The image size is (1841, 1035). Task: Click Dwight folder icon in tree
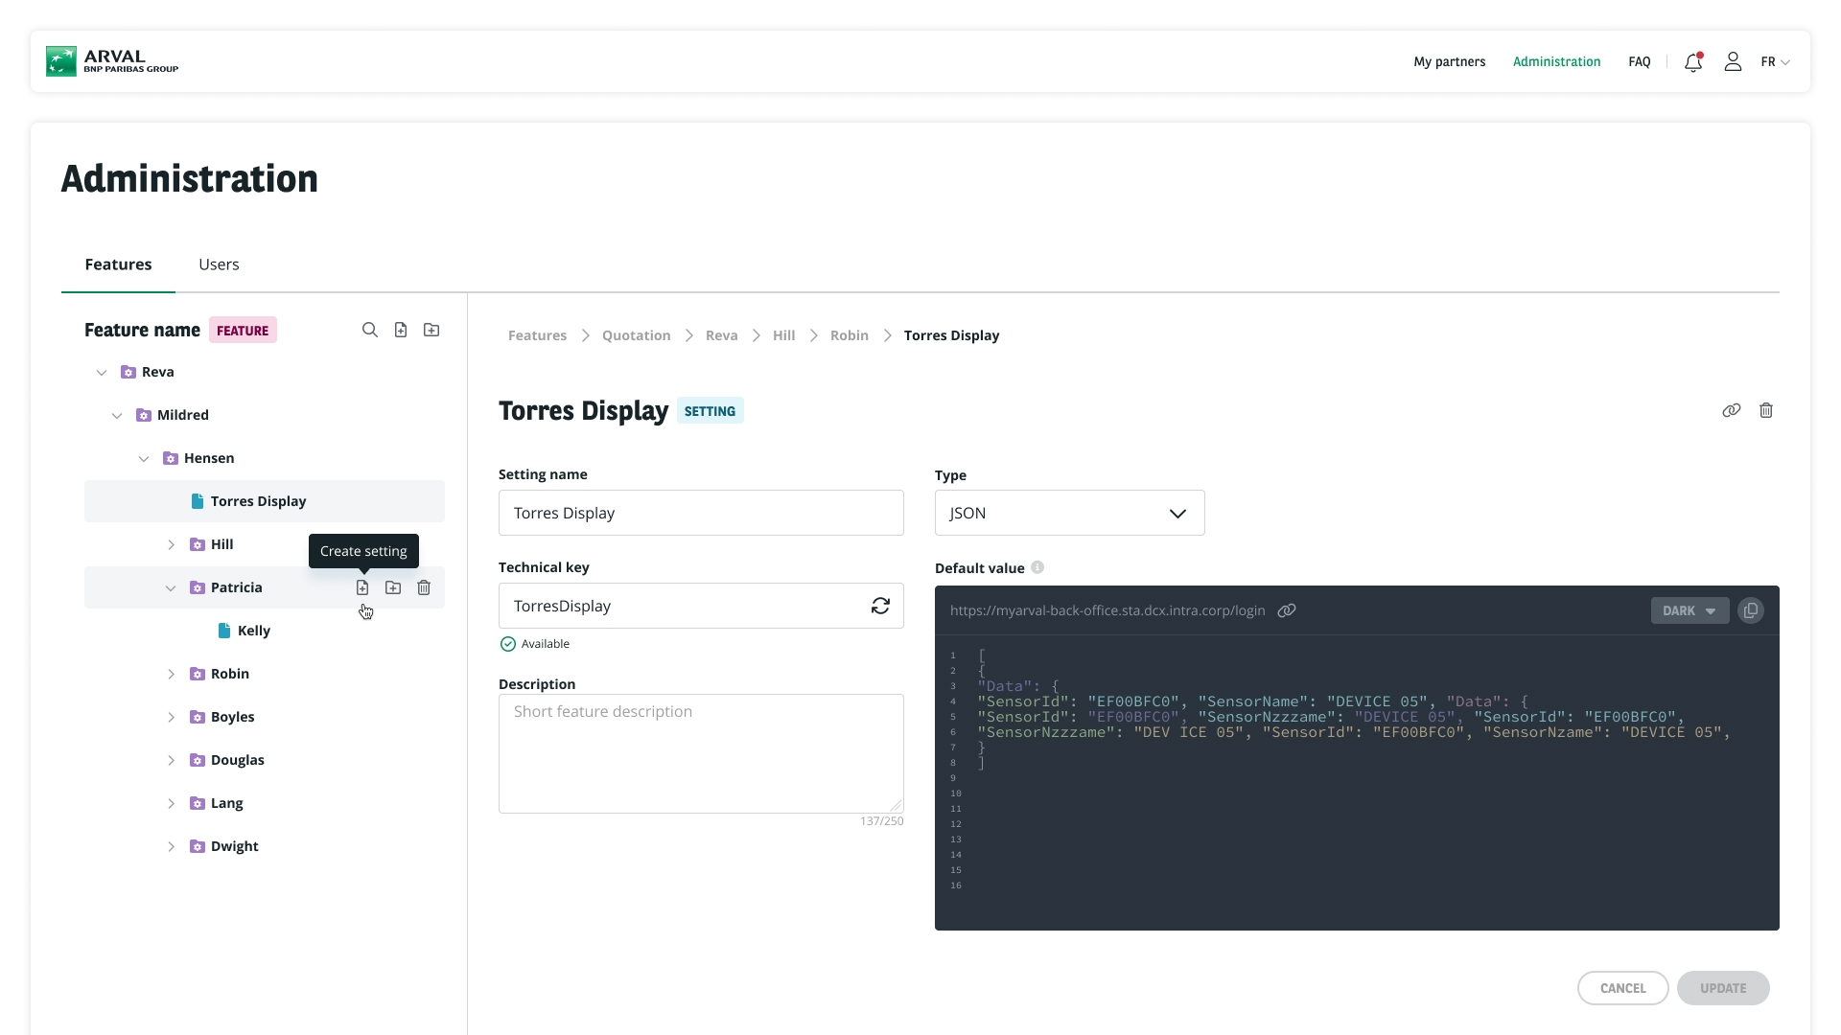pyautogui.click(x=198, y=846)
